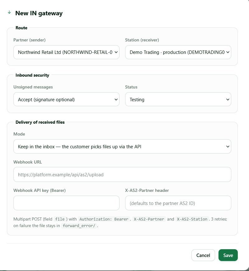Click the Authorization: Bearer code text

104,219
